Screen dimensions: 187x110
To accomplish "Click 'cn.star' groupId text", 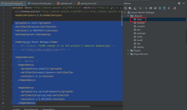I will [x=32, y=23].
